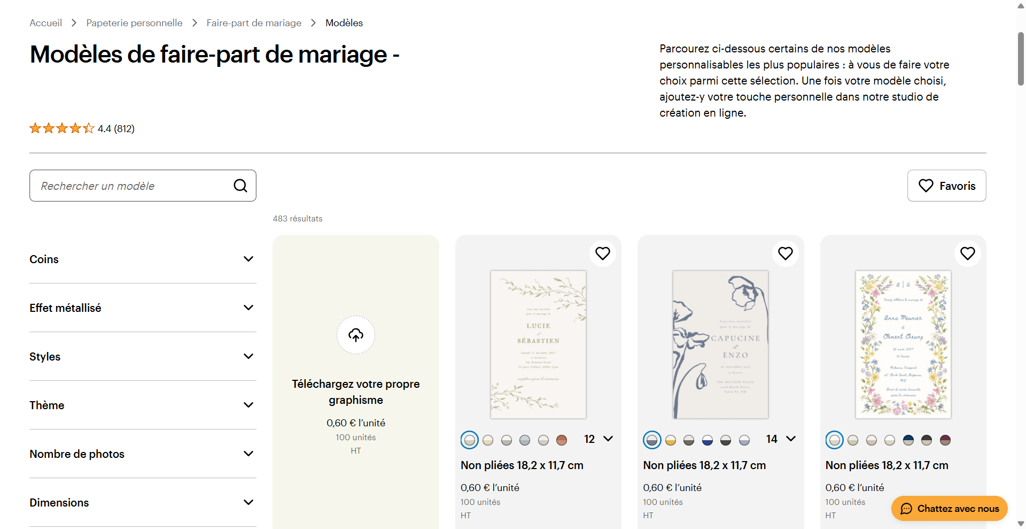Go to Accueil breadcrumb
1026x529 pixels.
[x=46, y=23]
